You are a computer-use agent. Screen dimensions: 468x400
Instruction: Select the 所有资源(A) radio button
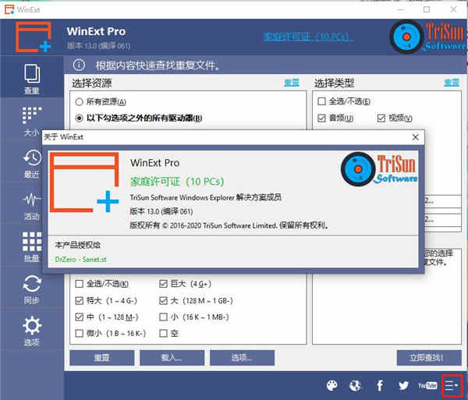101,102
